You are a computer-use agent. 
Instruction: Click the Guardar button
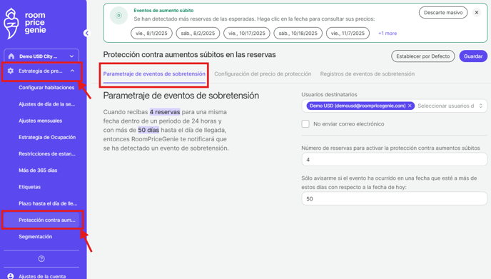pos(473,56)
